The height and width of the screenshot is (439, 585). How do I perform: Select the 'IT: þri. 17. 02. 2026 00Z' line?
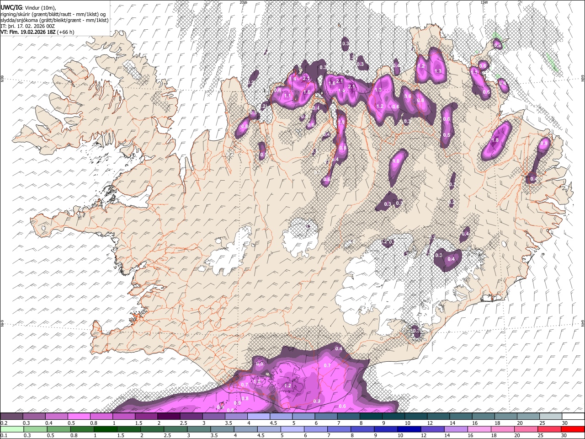tap(28, 26)
